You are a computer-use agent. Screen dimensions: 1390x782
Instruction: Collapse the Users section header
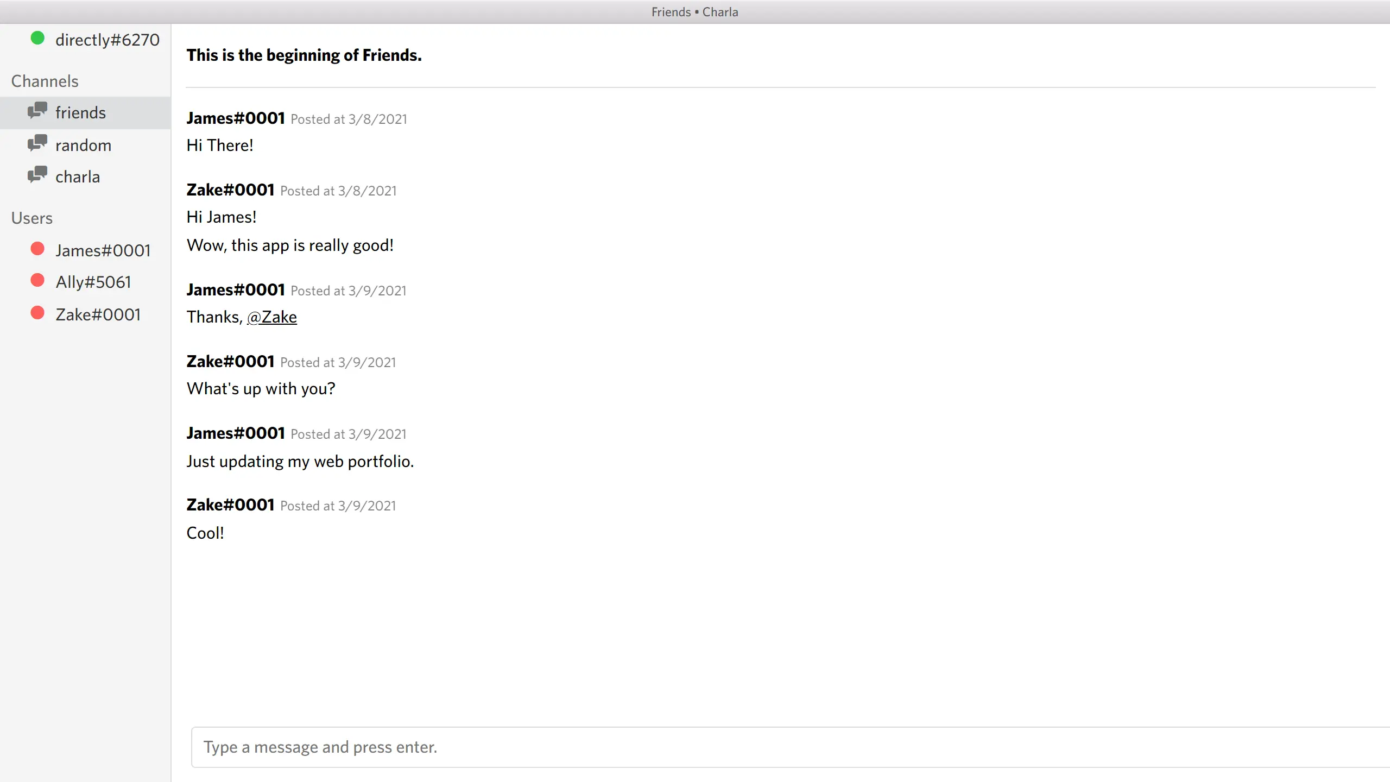coord(32,217)
